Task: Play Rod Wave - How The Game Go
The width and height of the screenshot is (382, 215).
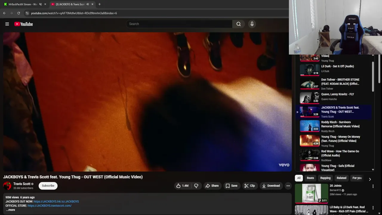Action: click(334, 156)
